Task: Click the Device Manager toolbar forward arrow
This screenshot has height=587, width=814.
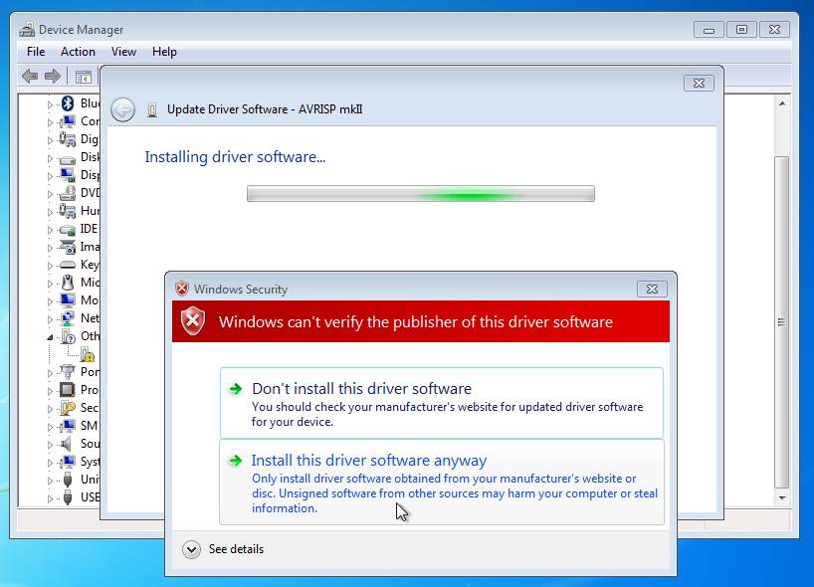Action: [52, 77]
